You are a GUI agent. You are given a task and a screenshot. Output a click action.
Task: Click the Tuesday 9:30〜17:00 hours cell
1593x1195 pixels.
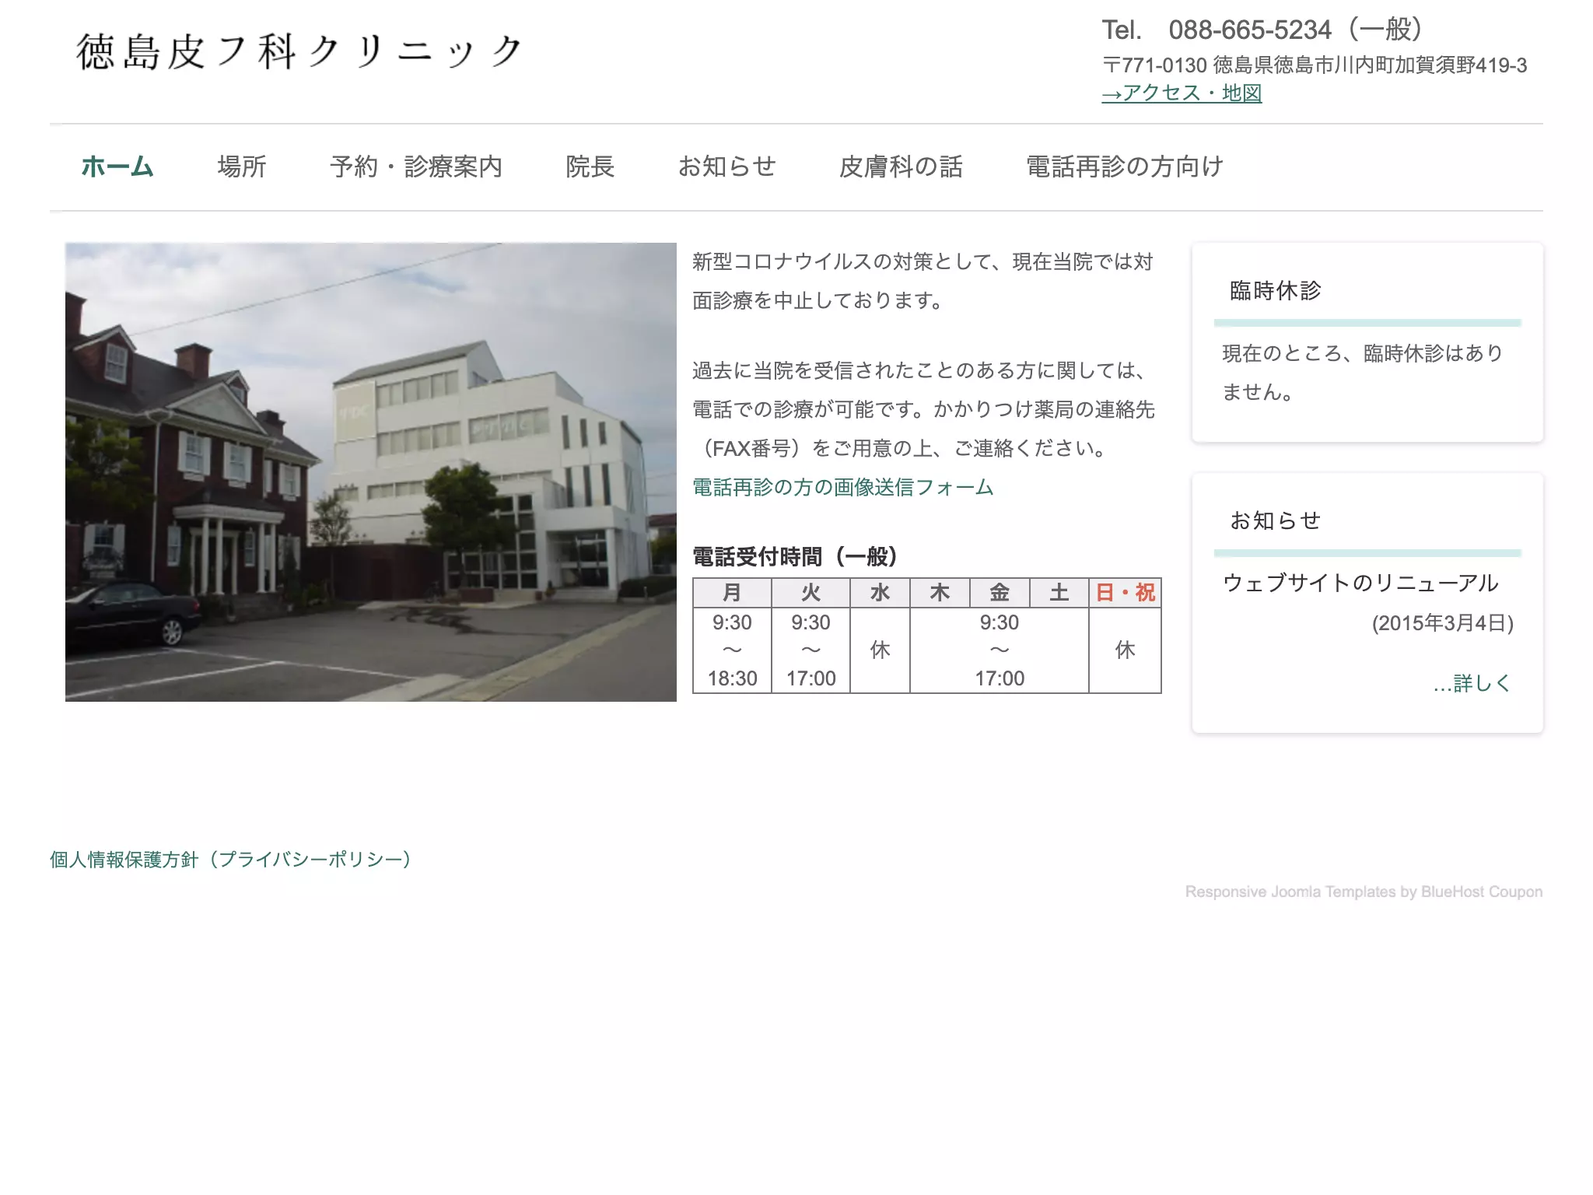811,650
